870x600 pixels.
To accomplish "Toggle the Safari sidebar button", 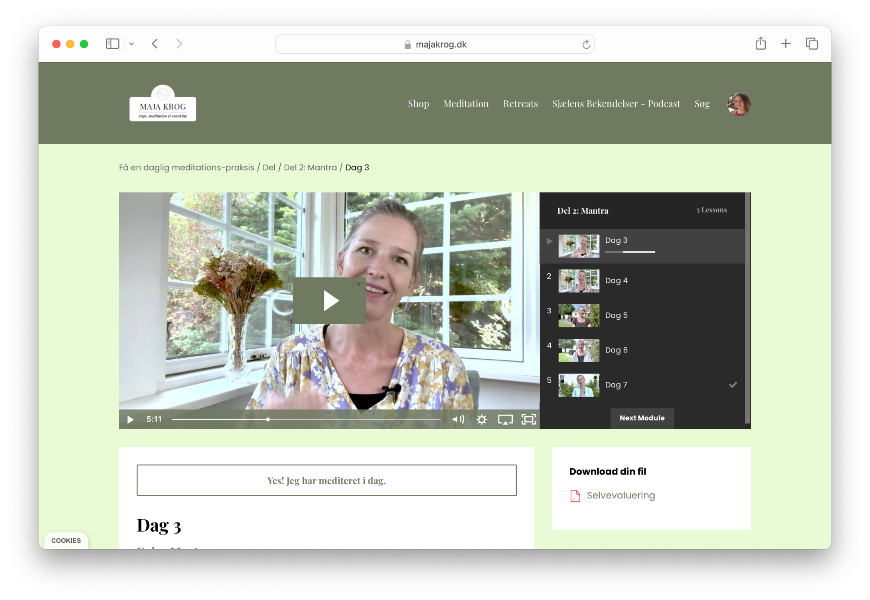I will click(113, 43).
